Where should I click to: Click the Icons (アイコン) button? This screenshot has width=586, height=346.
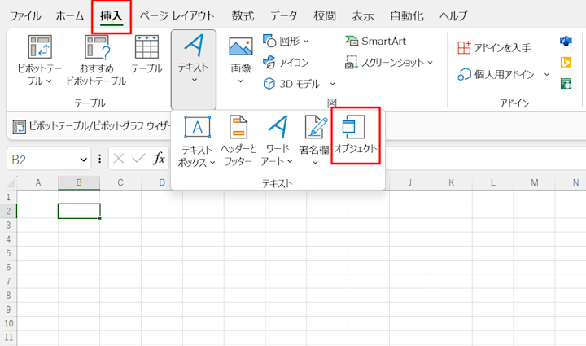286,62
